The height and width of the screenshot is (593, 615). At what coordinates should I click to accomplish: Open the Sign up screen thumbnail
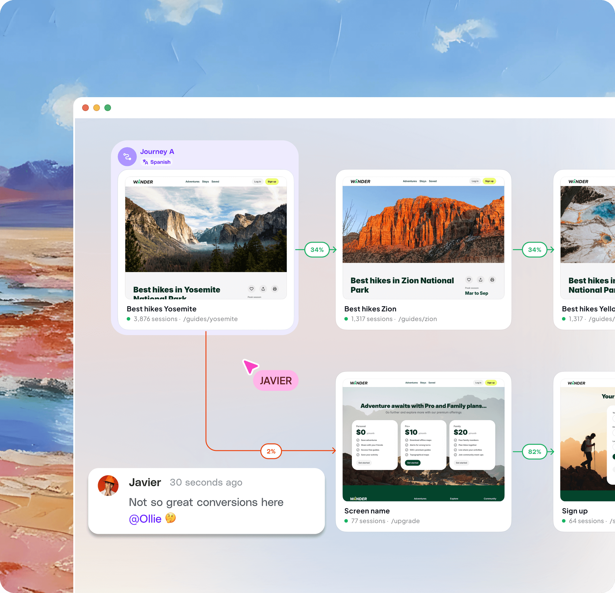(588, 440)
